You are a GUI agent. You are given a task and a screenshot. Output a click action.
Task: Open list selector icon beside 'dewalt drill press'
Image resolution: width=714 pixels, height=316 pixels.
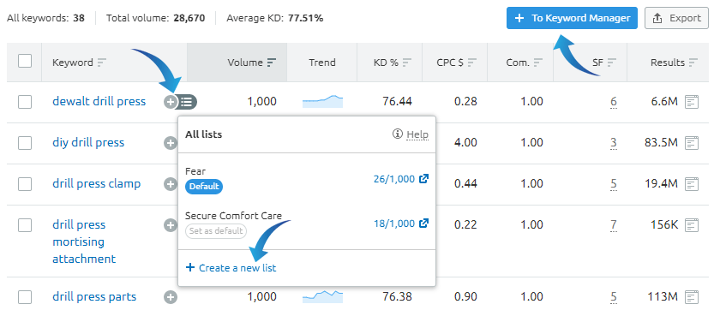(x=187, y=102)
